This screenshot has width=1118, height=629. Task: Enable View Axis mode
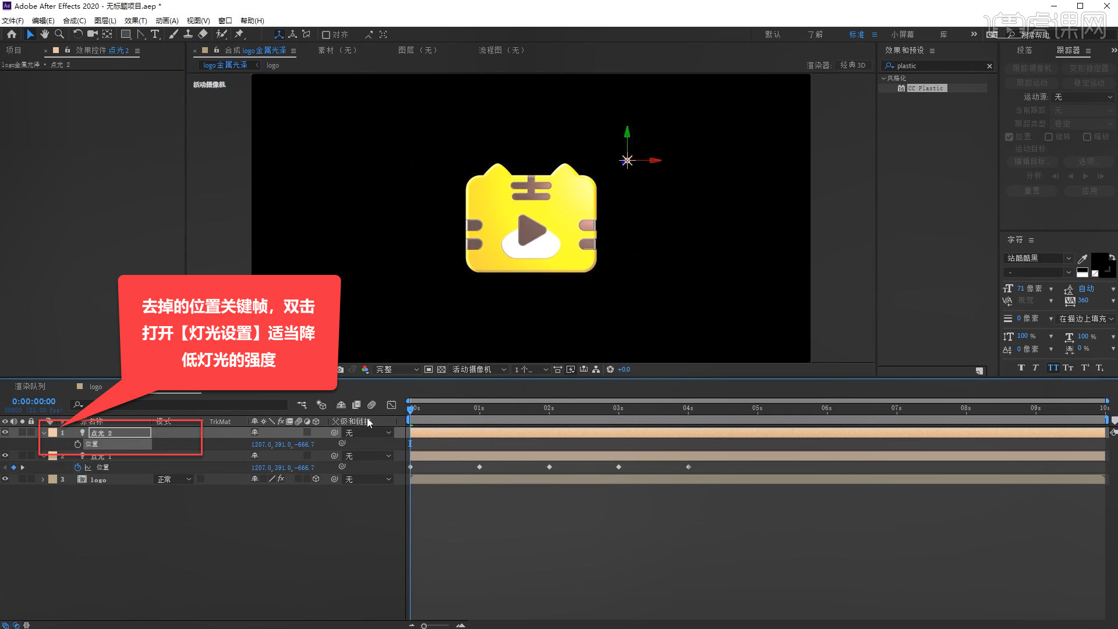coord(306,34)
